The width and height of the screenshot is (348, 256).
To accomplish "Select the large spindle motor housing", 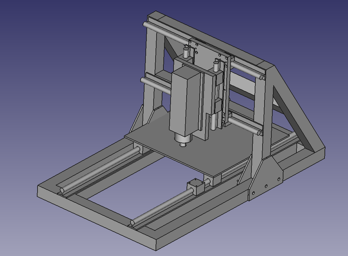I will pos(186,101).
